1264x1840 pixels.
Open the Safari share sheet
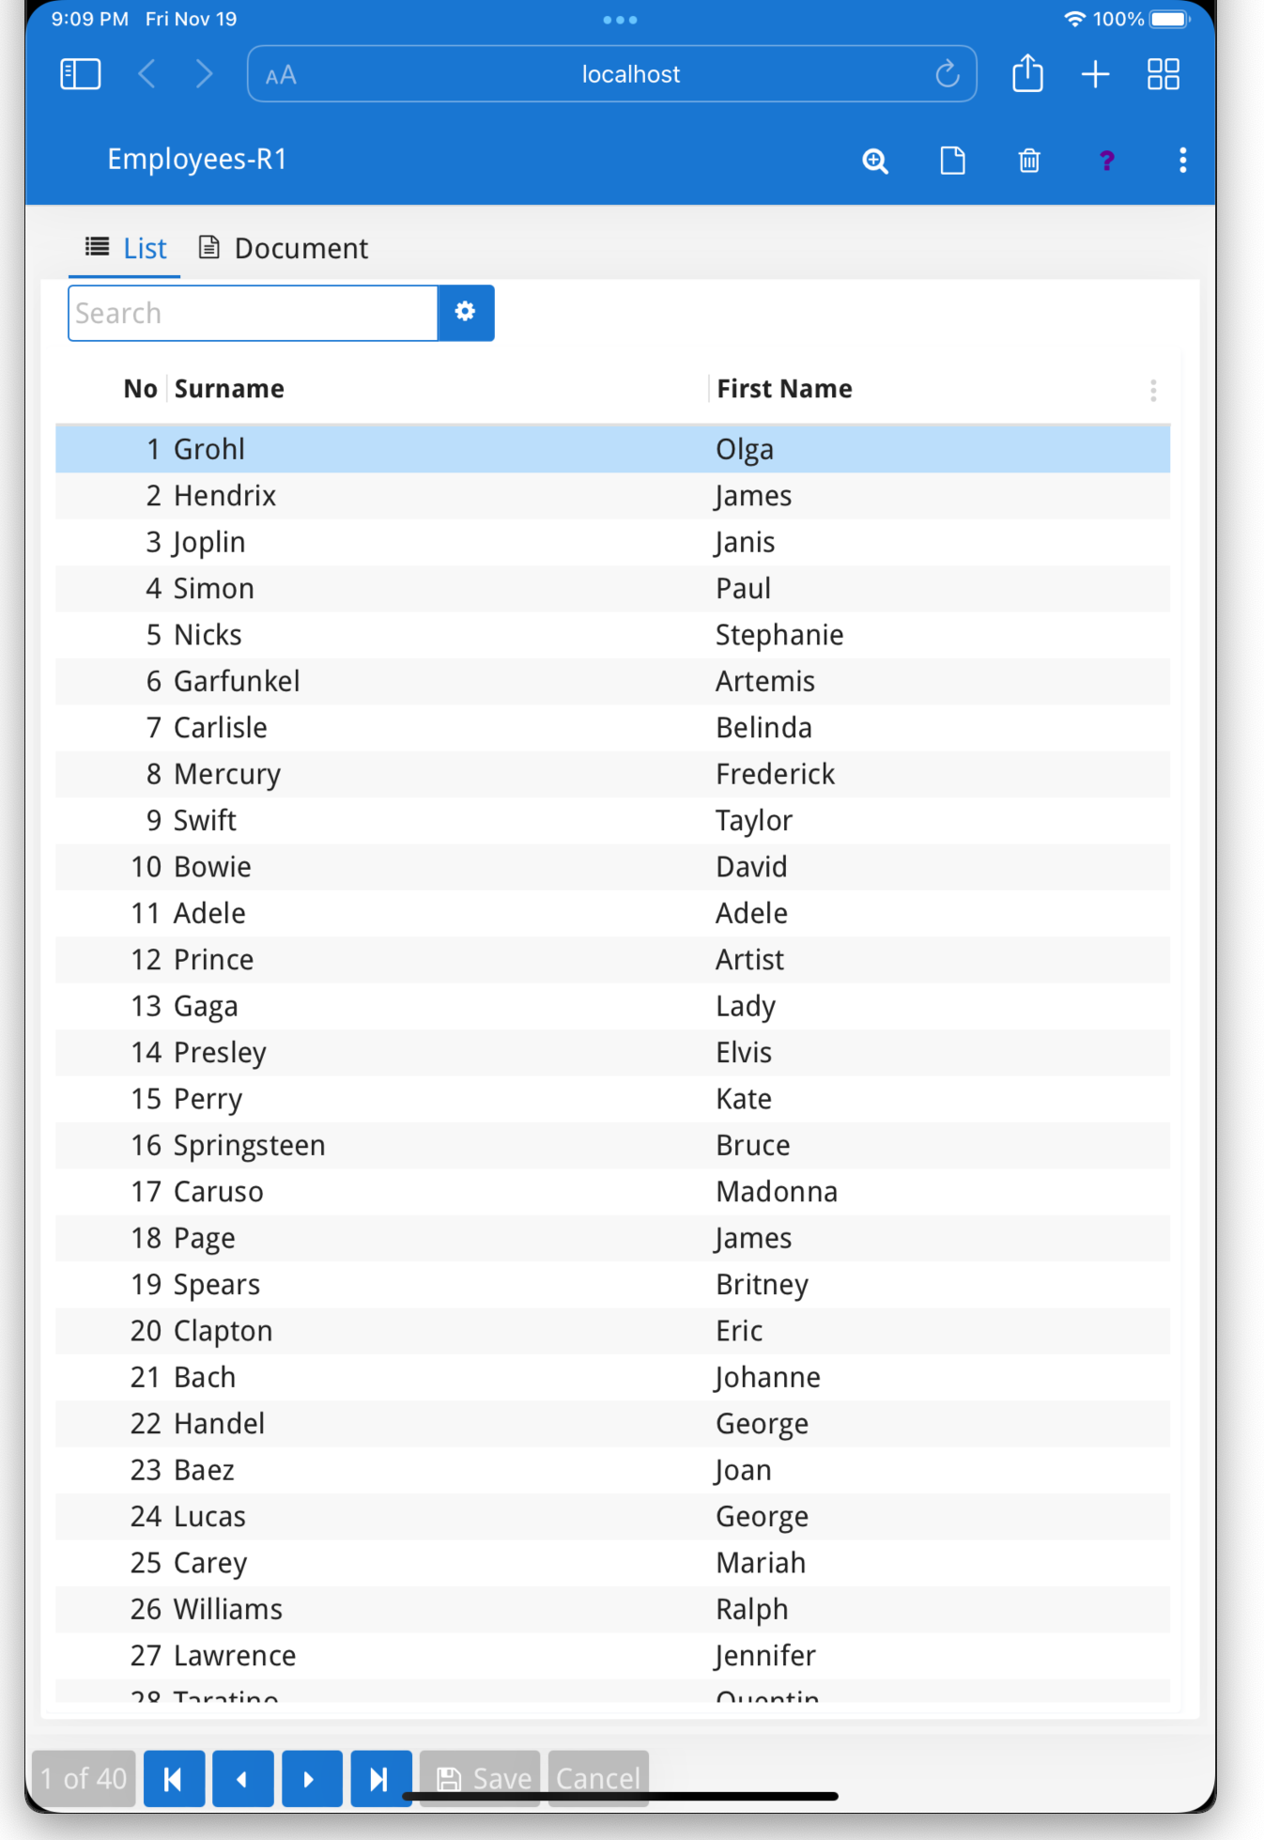tap(1027, 72)
